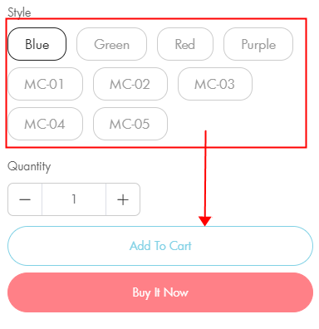Decrease quantity with the minus icon
This screenshot has width=319, height=329.
pyautogui.click(x=25, y=199)
